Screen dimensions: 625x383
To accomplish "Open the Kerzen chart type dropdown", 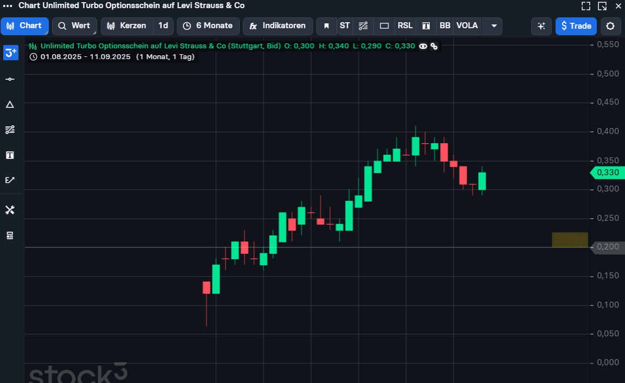I will 127,26.
